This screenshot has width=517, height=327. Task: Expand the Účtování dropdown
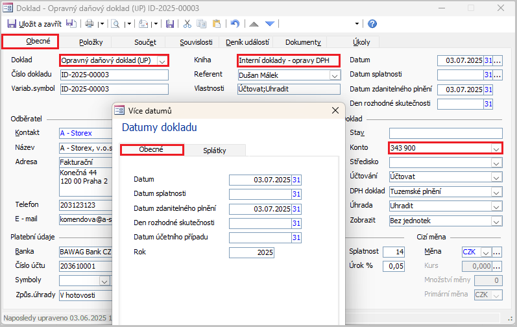click(x=496, y=177)
